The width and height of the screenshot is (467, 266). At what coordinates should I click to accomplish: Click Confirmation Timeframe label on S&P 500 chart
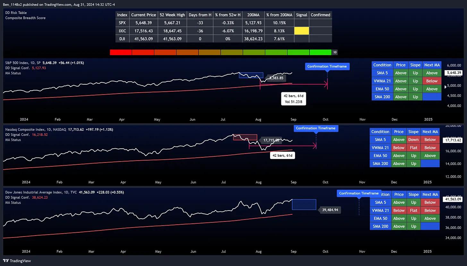tap(327, 66)
